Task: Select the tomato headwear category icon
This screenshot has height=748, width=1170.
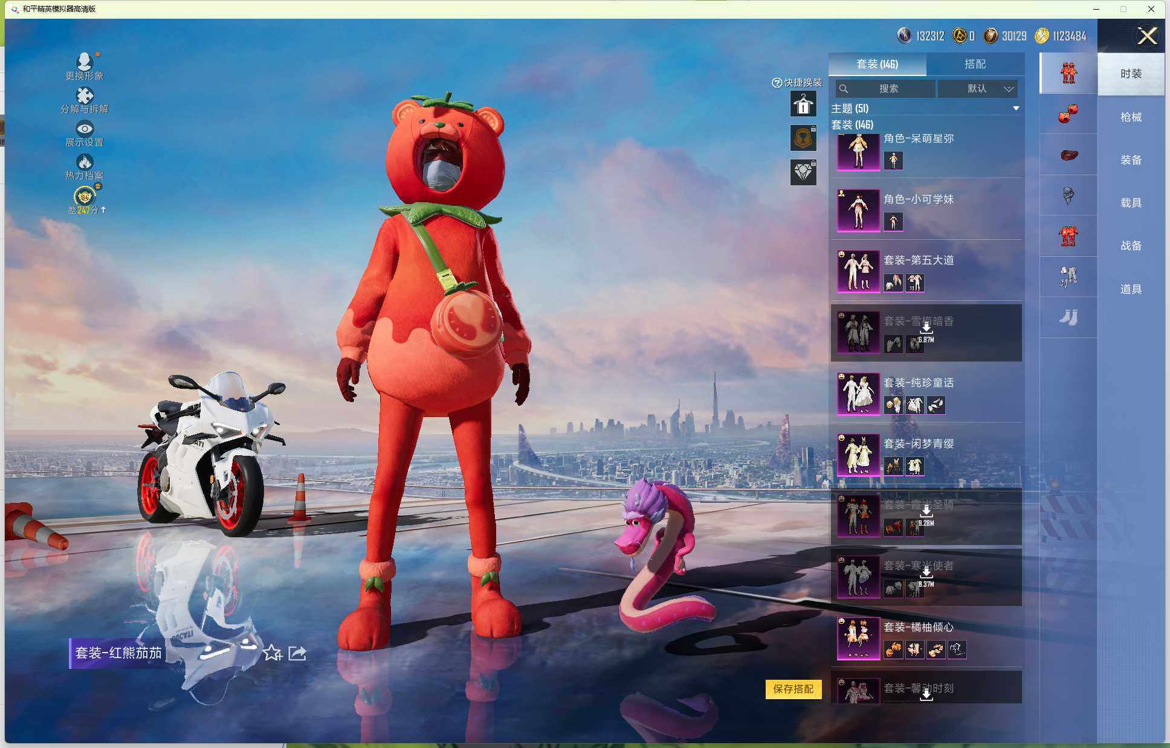Action: pos(1068,113)
